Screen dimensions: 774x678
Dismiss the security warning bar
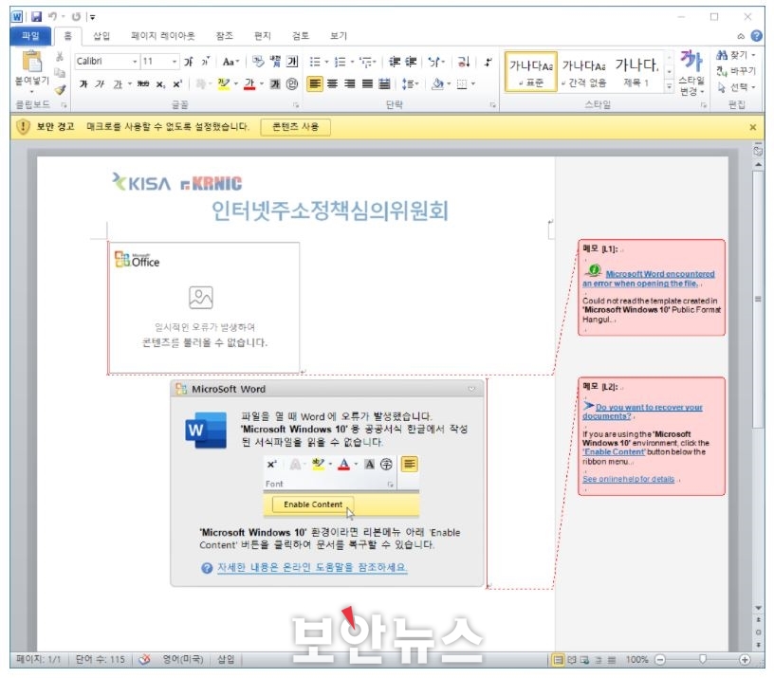753,127
